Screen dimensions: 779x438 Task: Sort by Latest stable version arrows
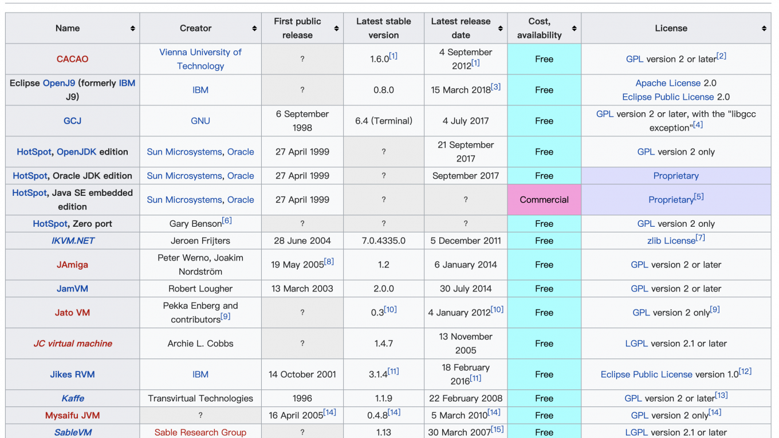pos(418,29)
